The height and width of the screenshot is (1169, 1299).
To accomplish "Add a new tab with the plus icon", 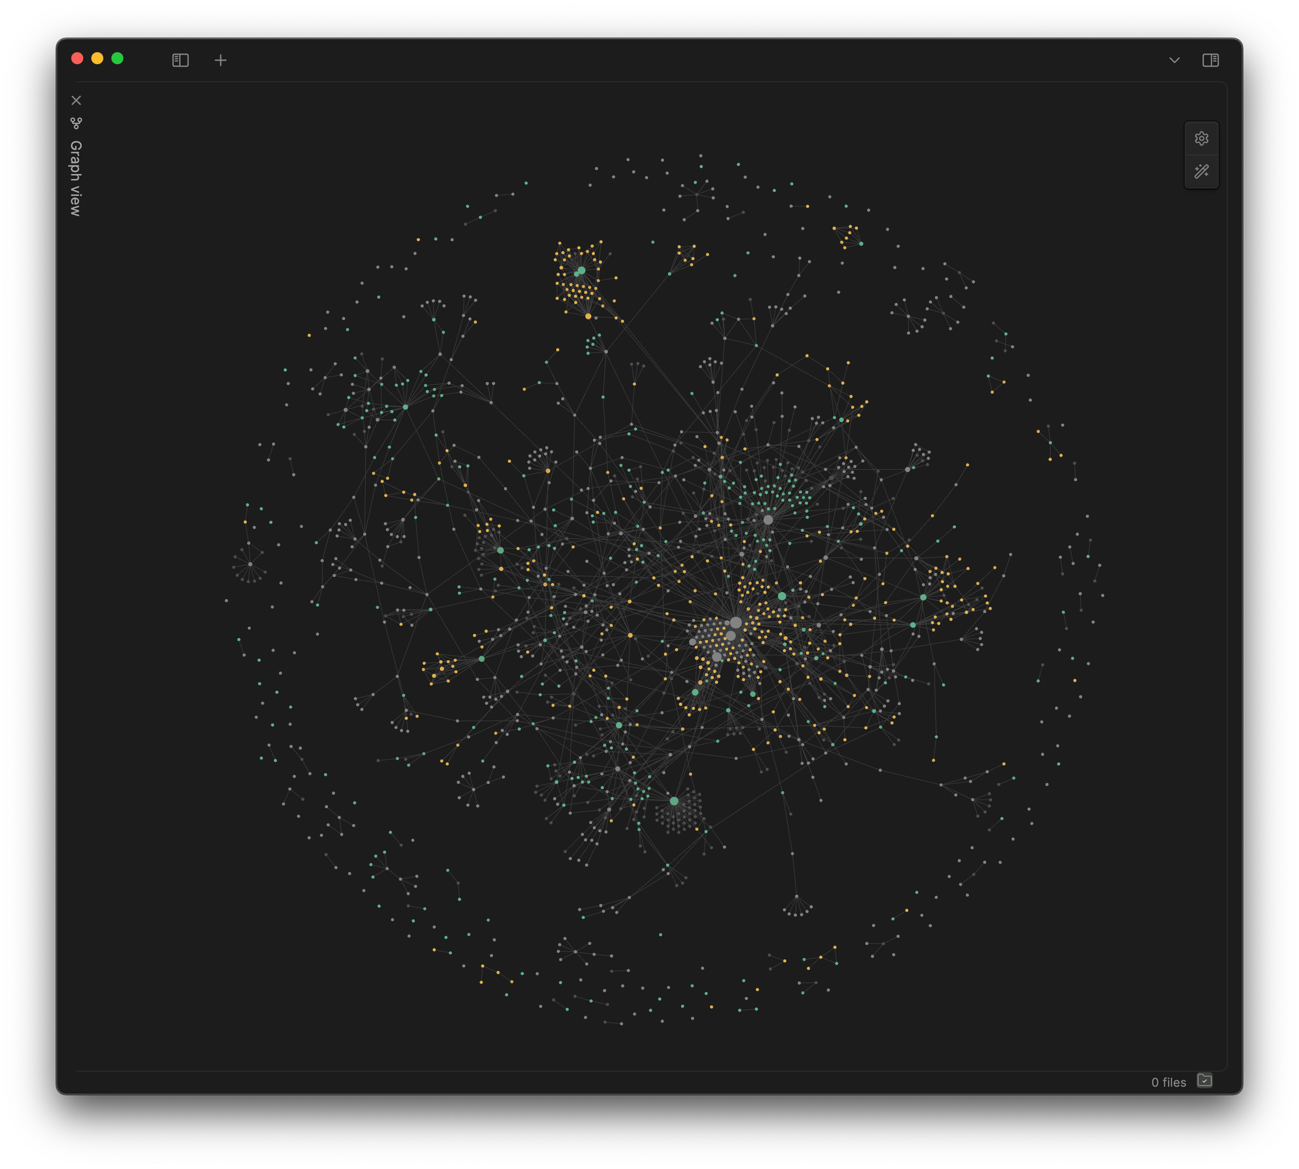I will point(220,60).
